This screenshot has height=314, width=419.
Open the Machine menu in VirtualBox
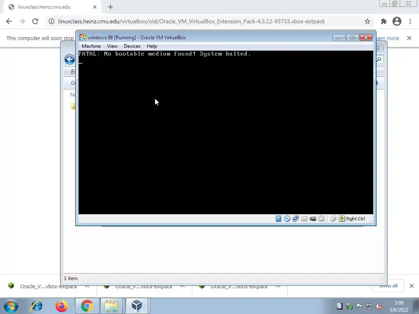point(91,46)
